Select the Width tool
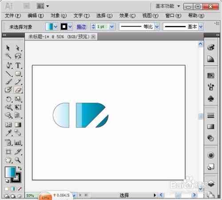This screenshot has height=200, width=222. coord(8,107)
